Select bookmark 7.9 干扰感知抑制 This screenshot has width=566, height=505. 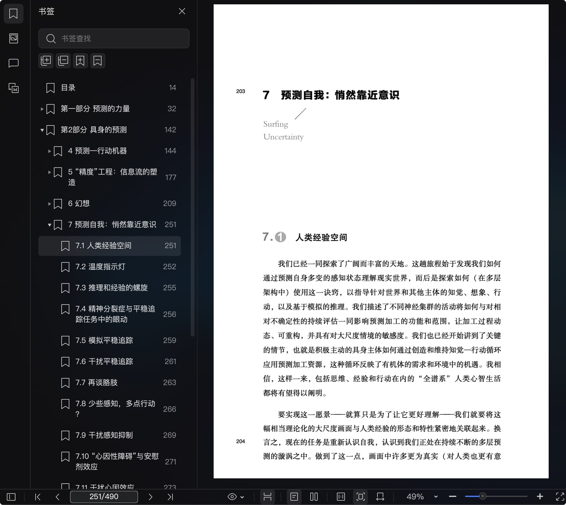tap(110, 435)
